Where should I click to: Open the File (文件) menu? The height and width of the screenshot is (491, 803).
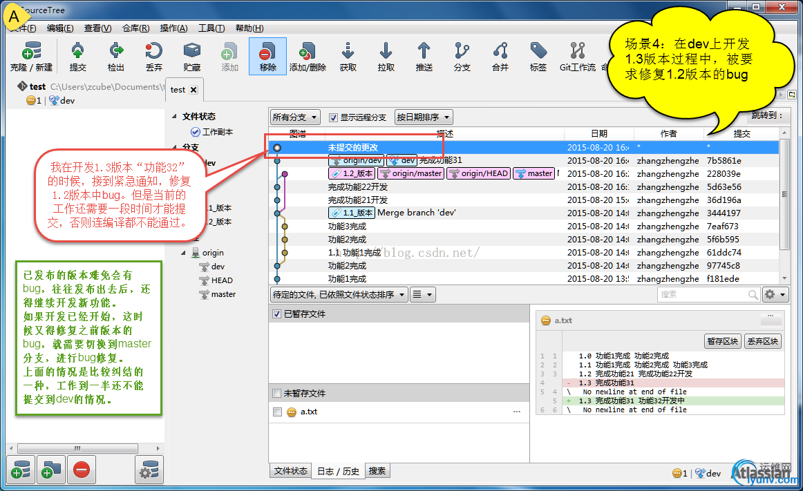(23, 28)
